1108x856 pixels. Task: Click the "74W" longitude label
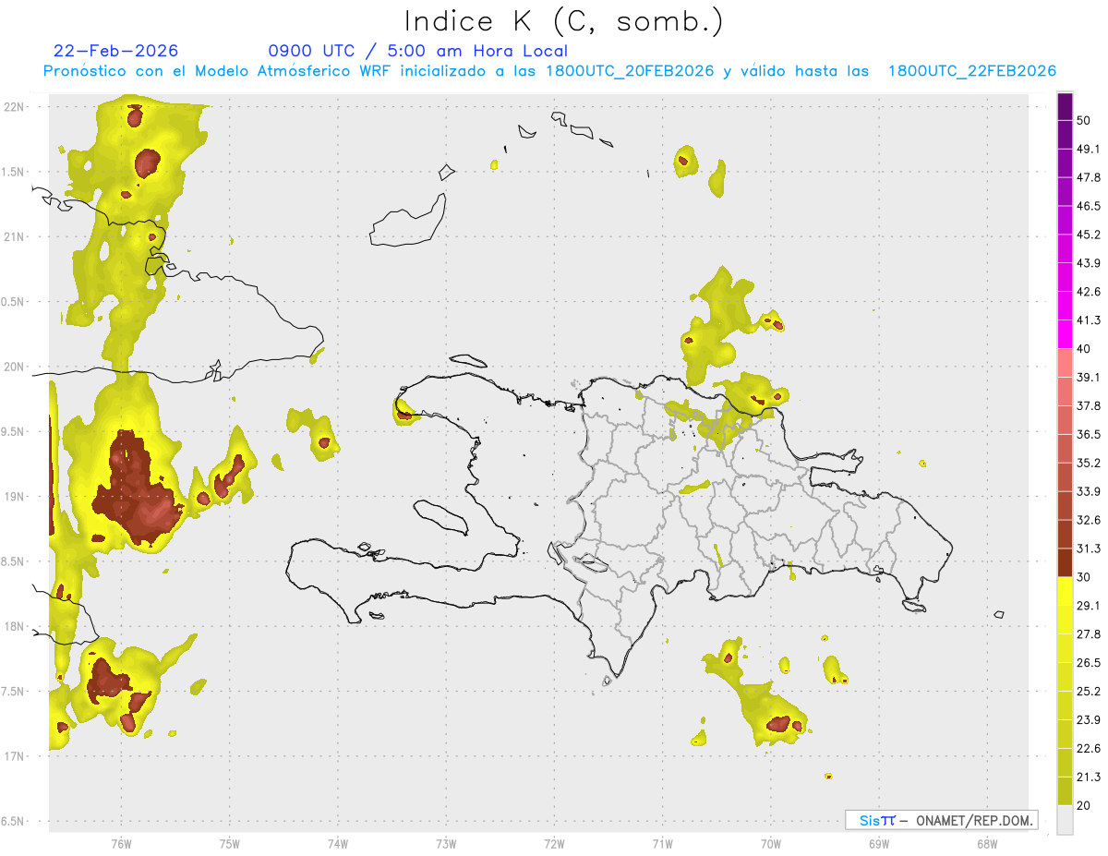338,844
